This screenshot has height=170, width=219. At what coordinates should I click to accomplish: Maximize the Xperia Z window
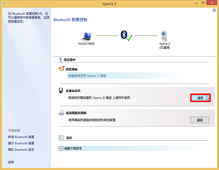point(203,3)
